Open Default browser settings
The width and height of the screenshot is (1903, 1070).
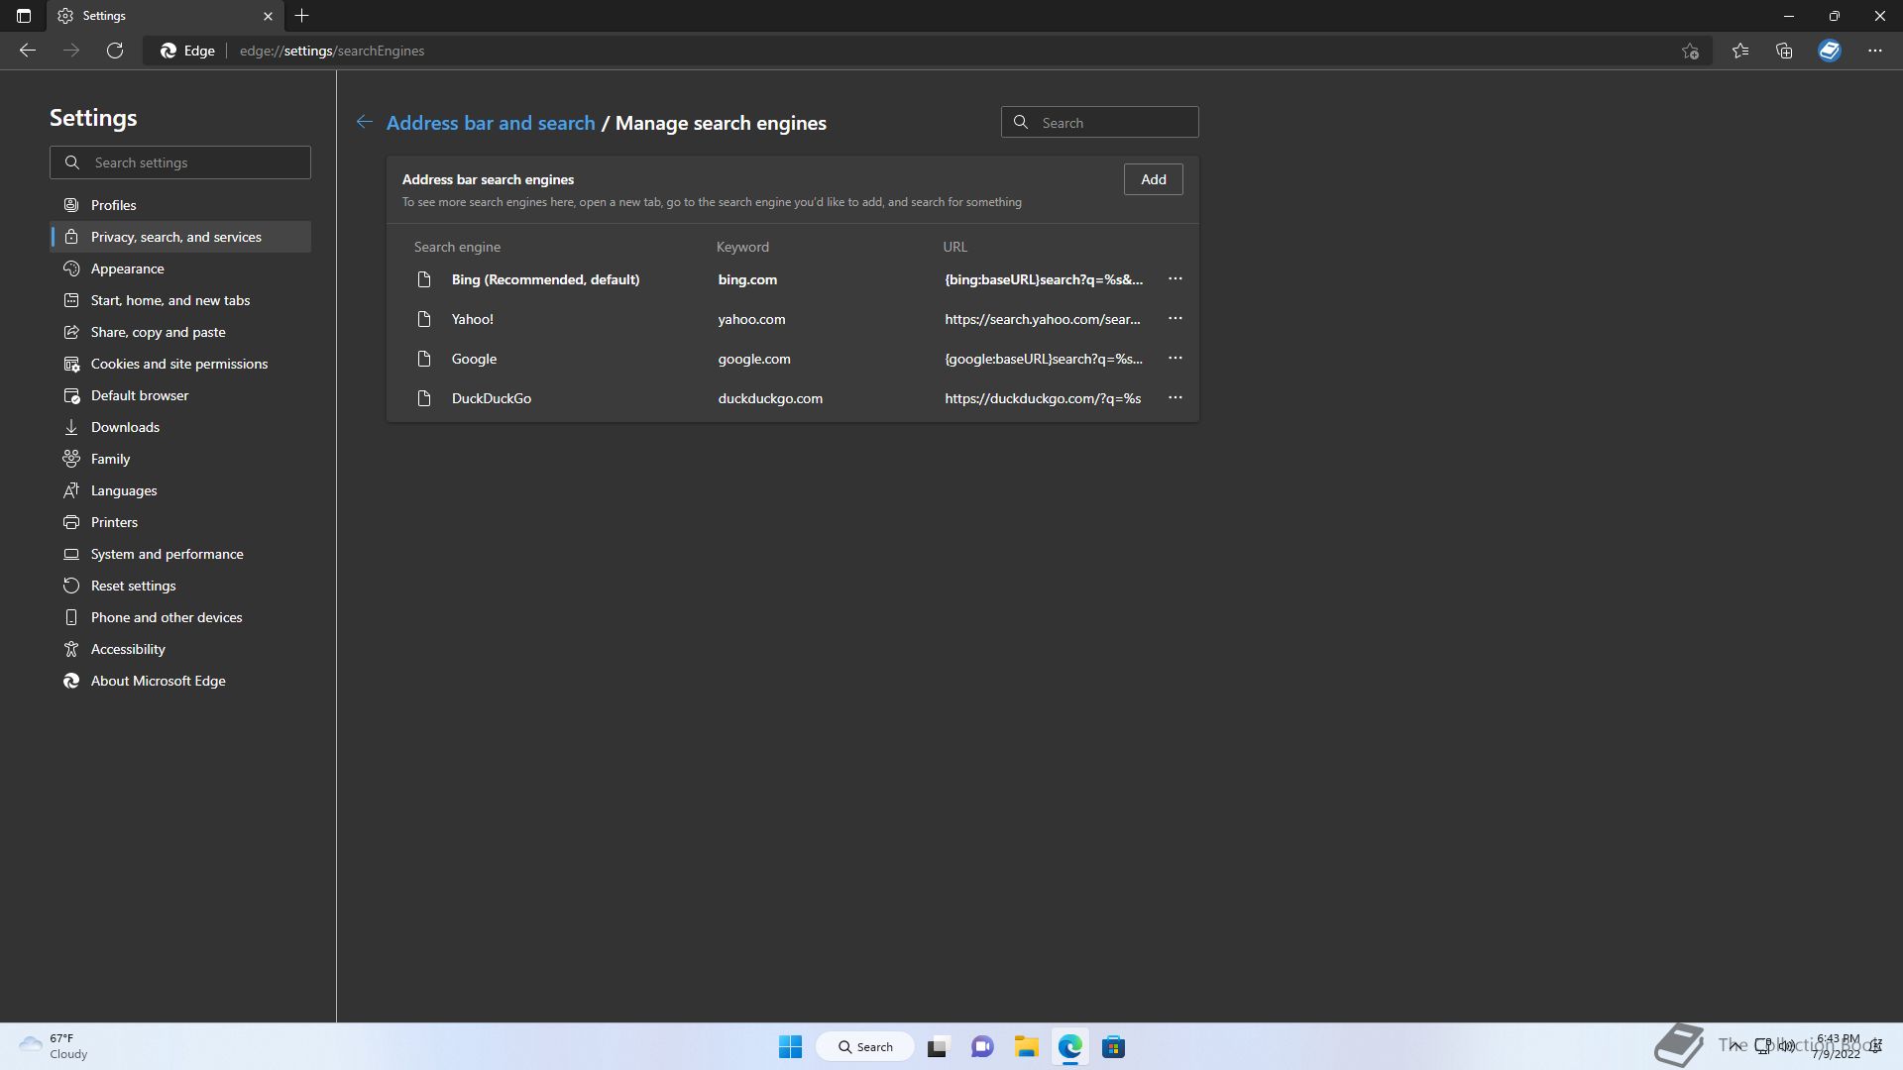[x=180, y=395]
